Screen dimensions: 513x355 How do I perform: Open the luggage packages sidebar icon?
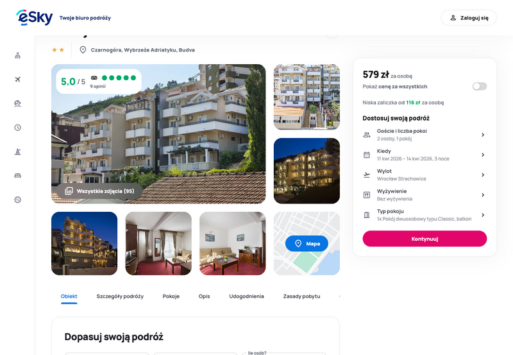coord(18,55)
